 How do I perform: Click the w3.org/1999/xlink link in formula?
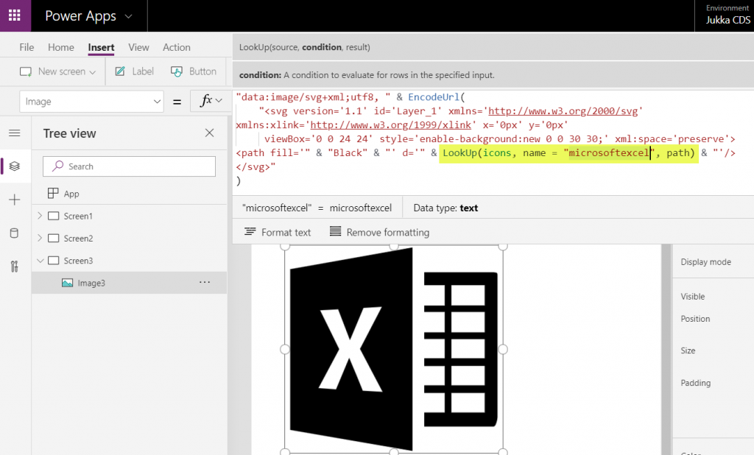click(390, 125)
